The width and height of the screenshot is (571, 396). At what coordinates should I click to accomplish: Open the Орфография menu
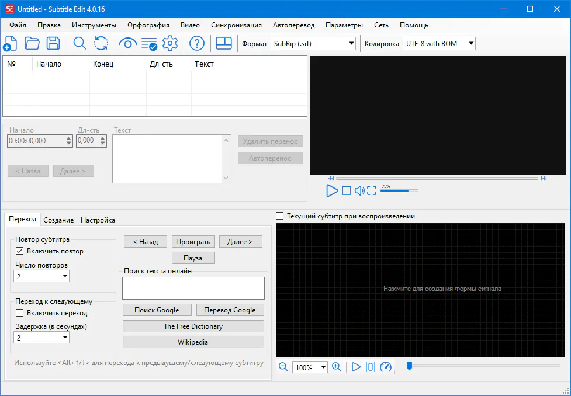[148, 25]
